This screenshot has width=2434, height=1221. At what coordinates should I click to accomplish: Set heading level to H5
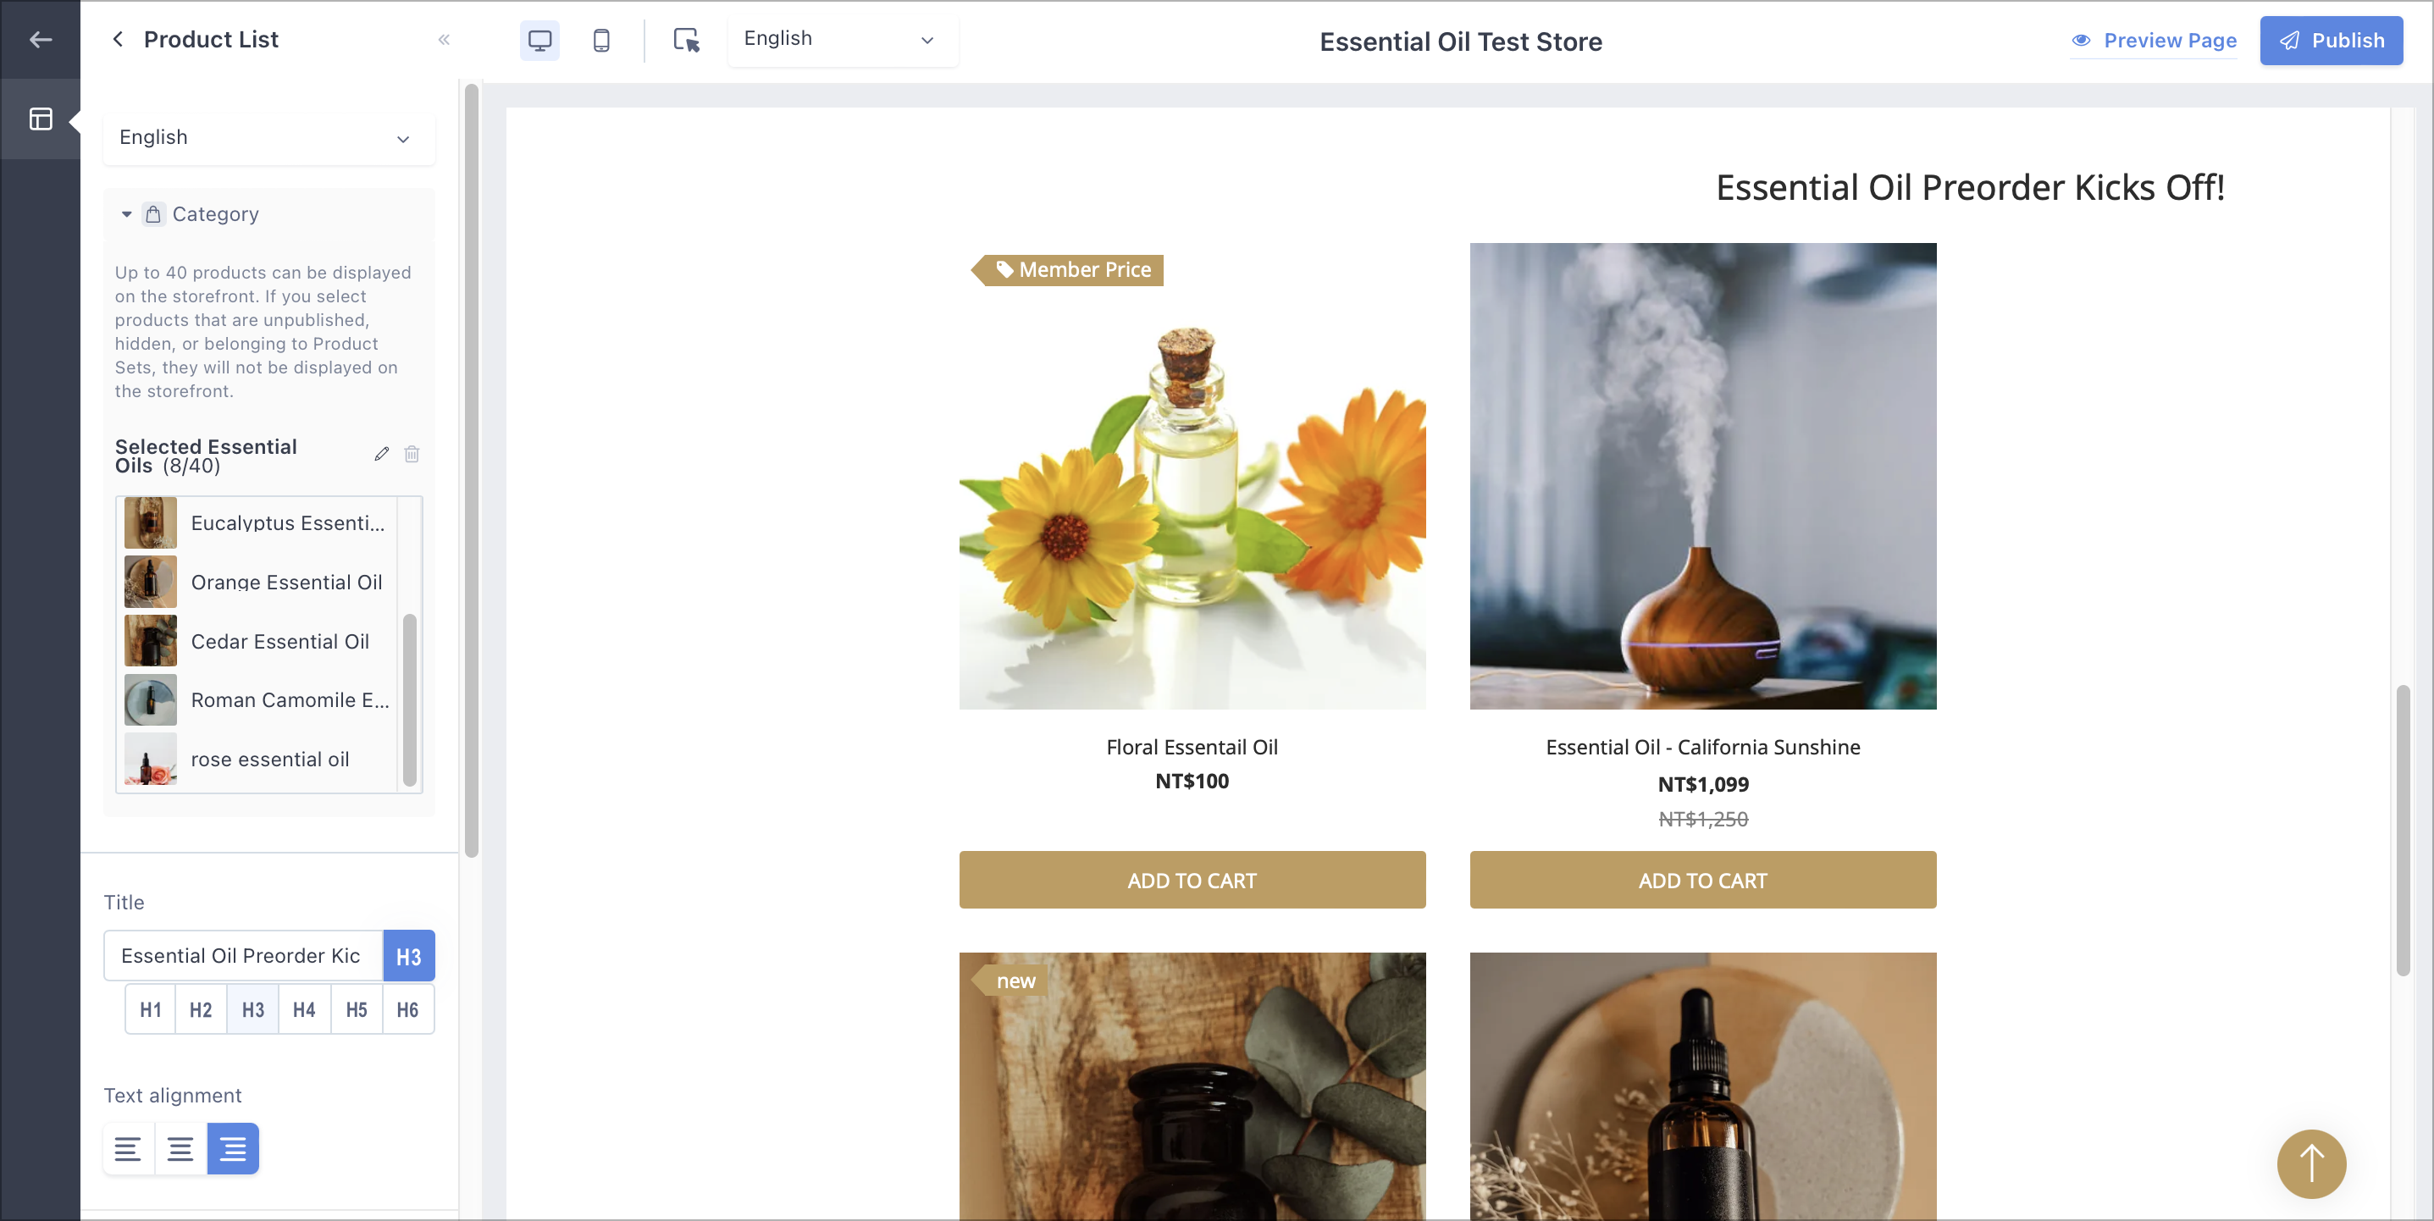[x=357, y=1010]
